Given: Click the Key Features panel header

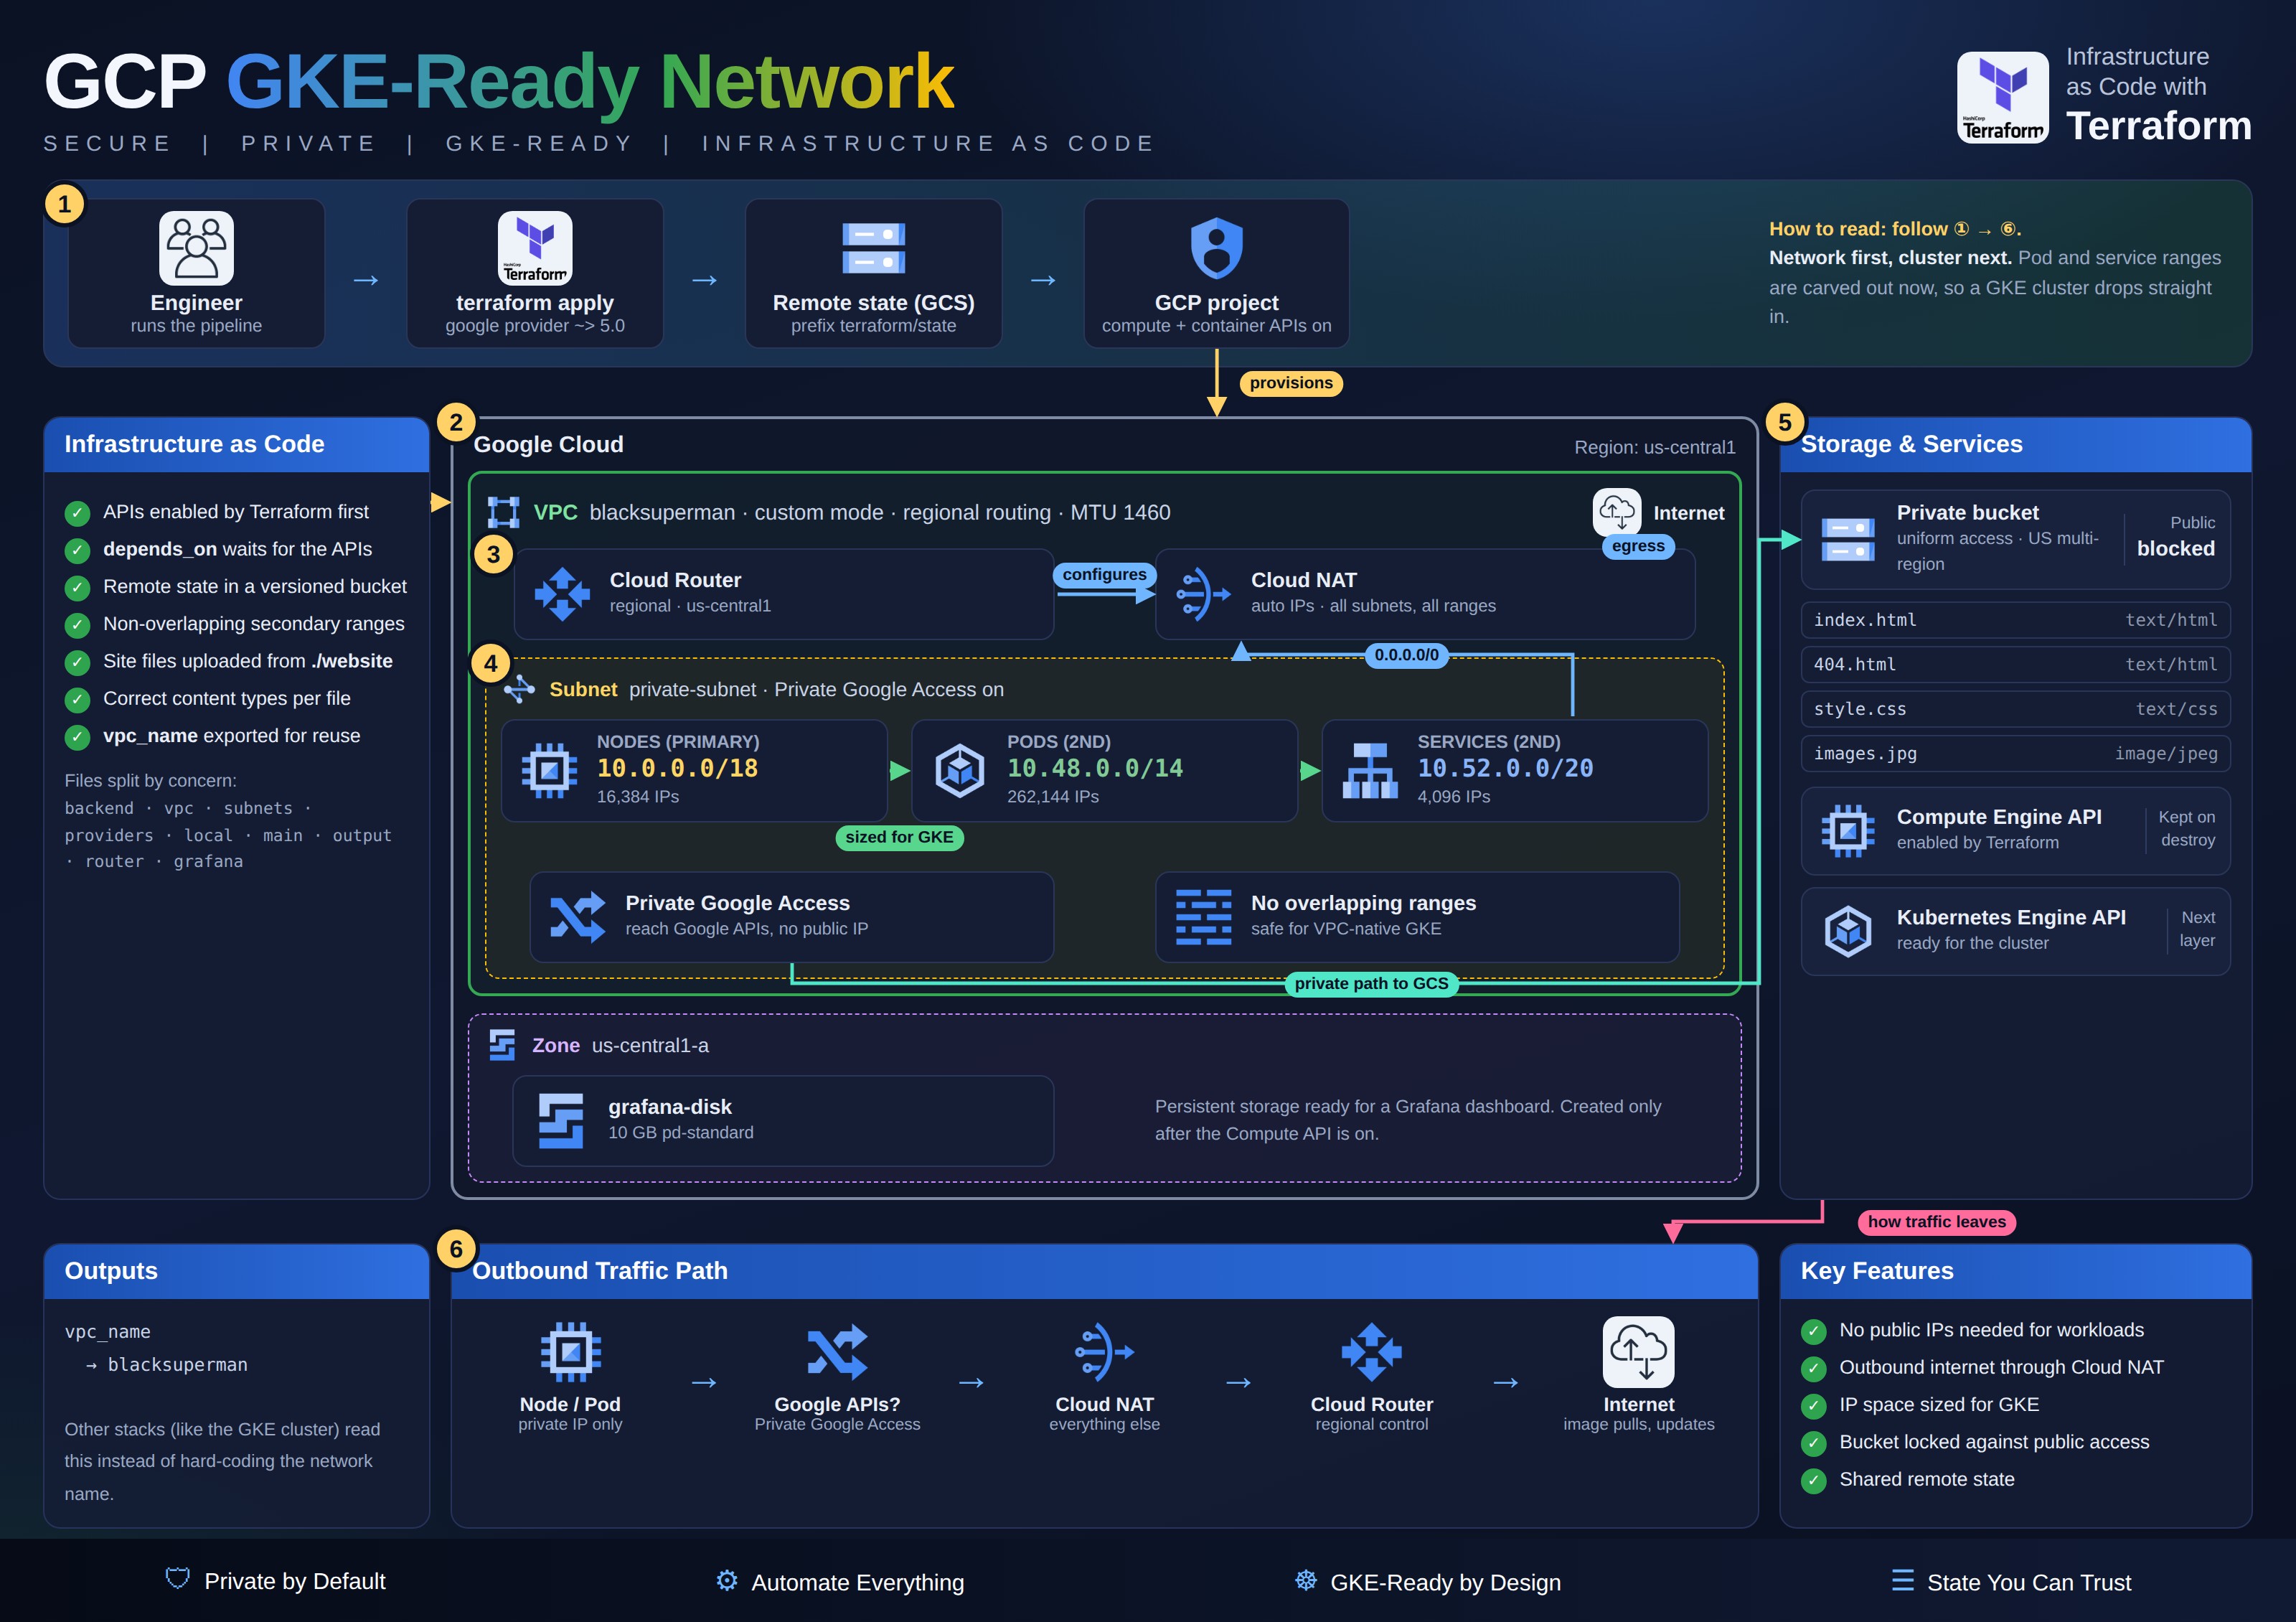Looking at the screenshot, I should (2015, 1271).
